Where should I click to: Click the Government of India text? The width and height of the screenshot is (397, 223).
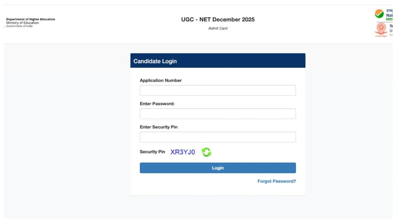(x=20, y=26)
